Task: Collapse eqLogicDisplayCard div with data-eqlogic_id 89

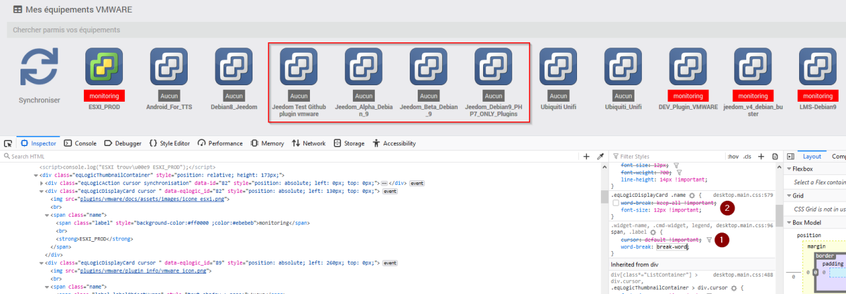Action: [41, 262]
